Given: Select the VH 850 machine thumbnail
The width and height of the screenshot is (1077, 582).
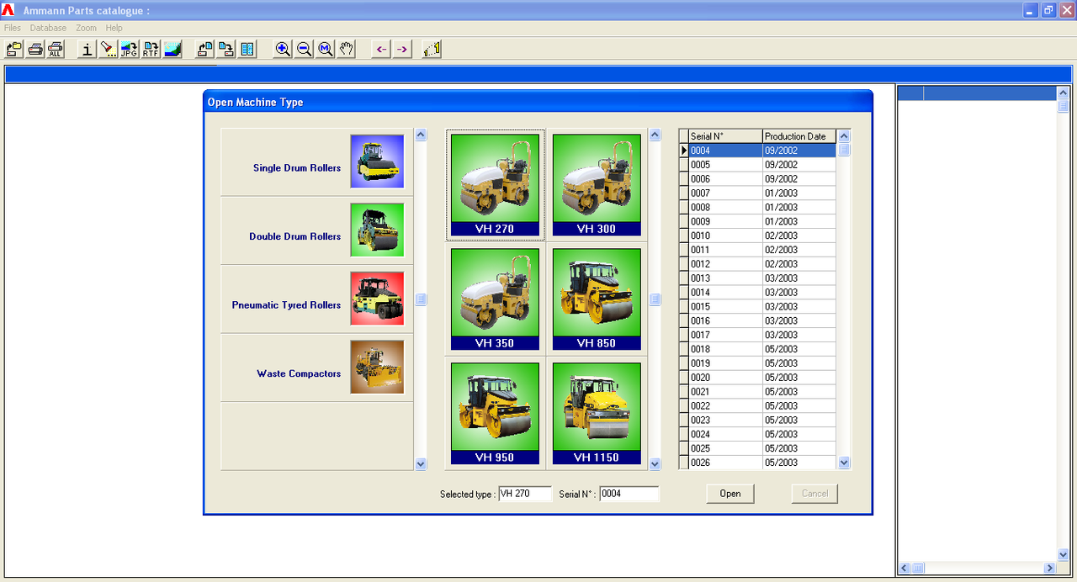Looking at the screenshot, I should click(597, 299).
